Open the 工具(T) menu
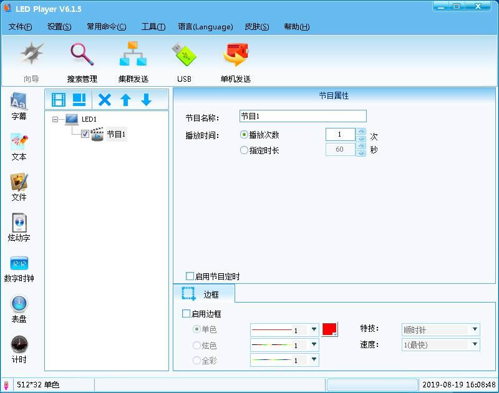Screen dimensions: 499x393 [x=153, y=27]
